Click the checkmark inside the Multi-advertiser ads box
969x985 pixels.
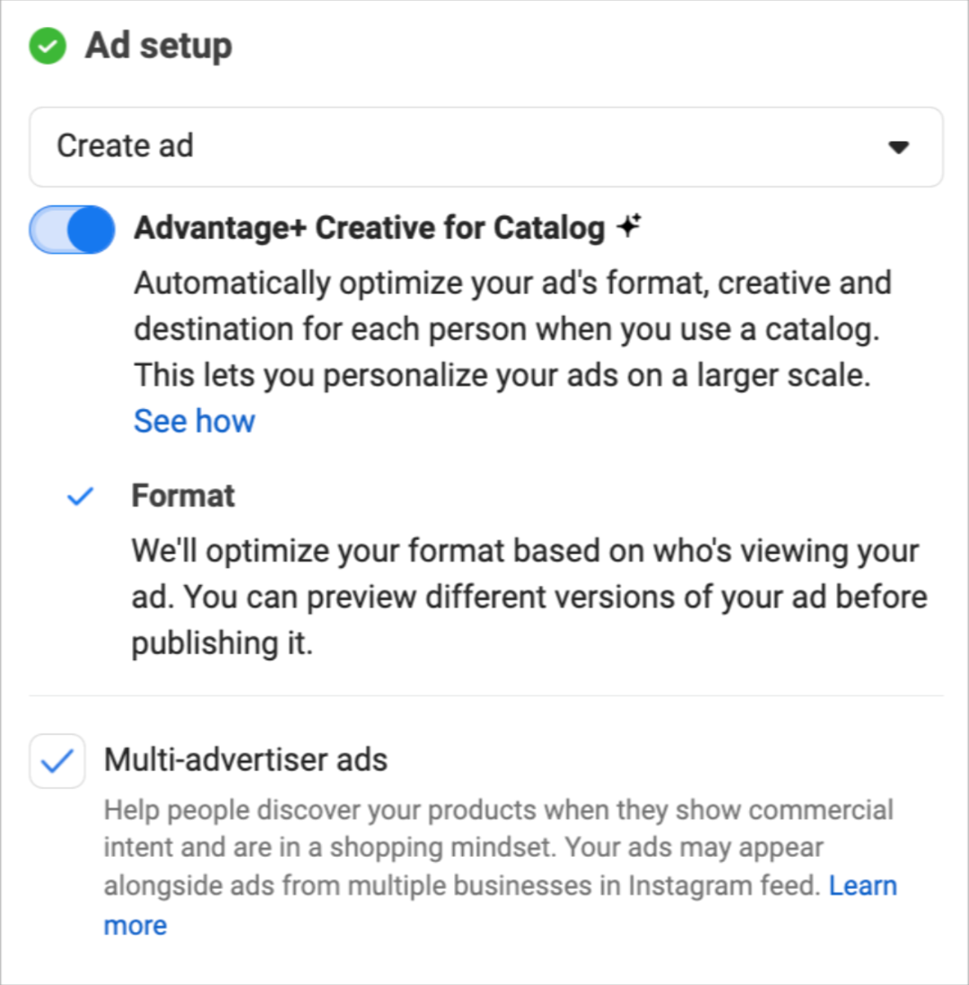tap(57, 760)
